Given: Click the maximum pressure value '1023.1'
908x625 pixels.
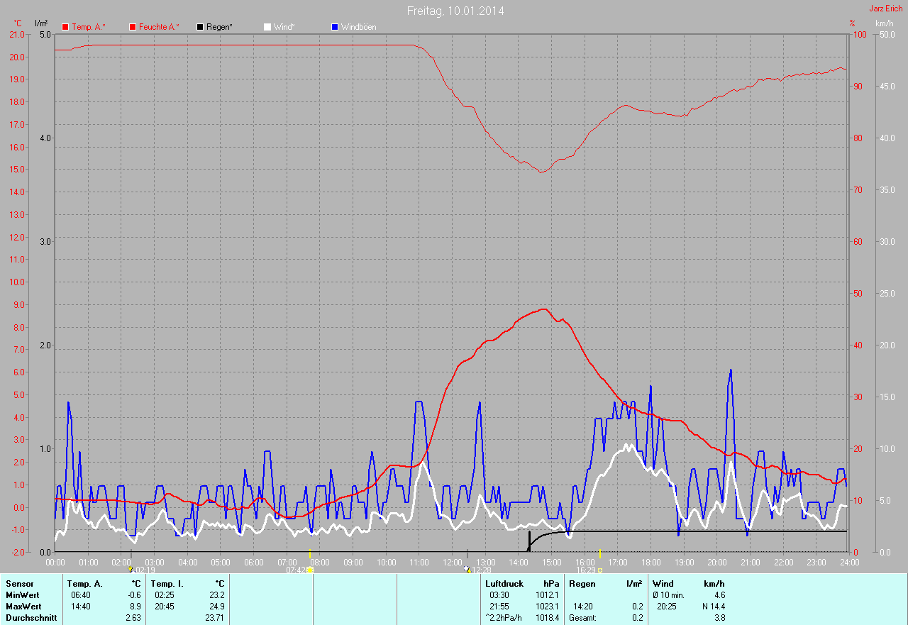Looking at the screenshot, I should point(547,607).
